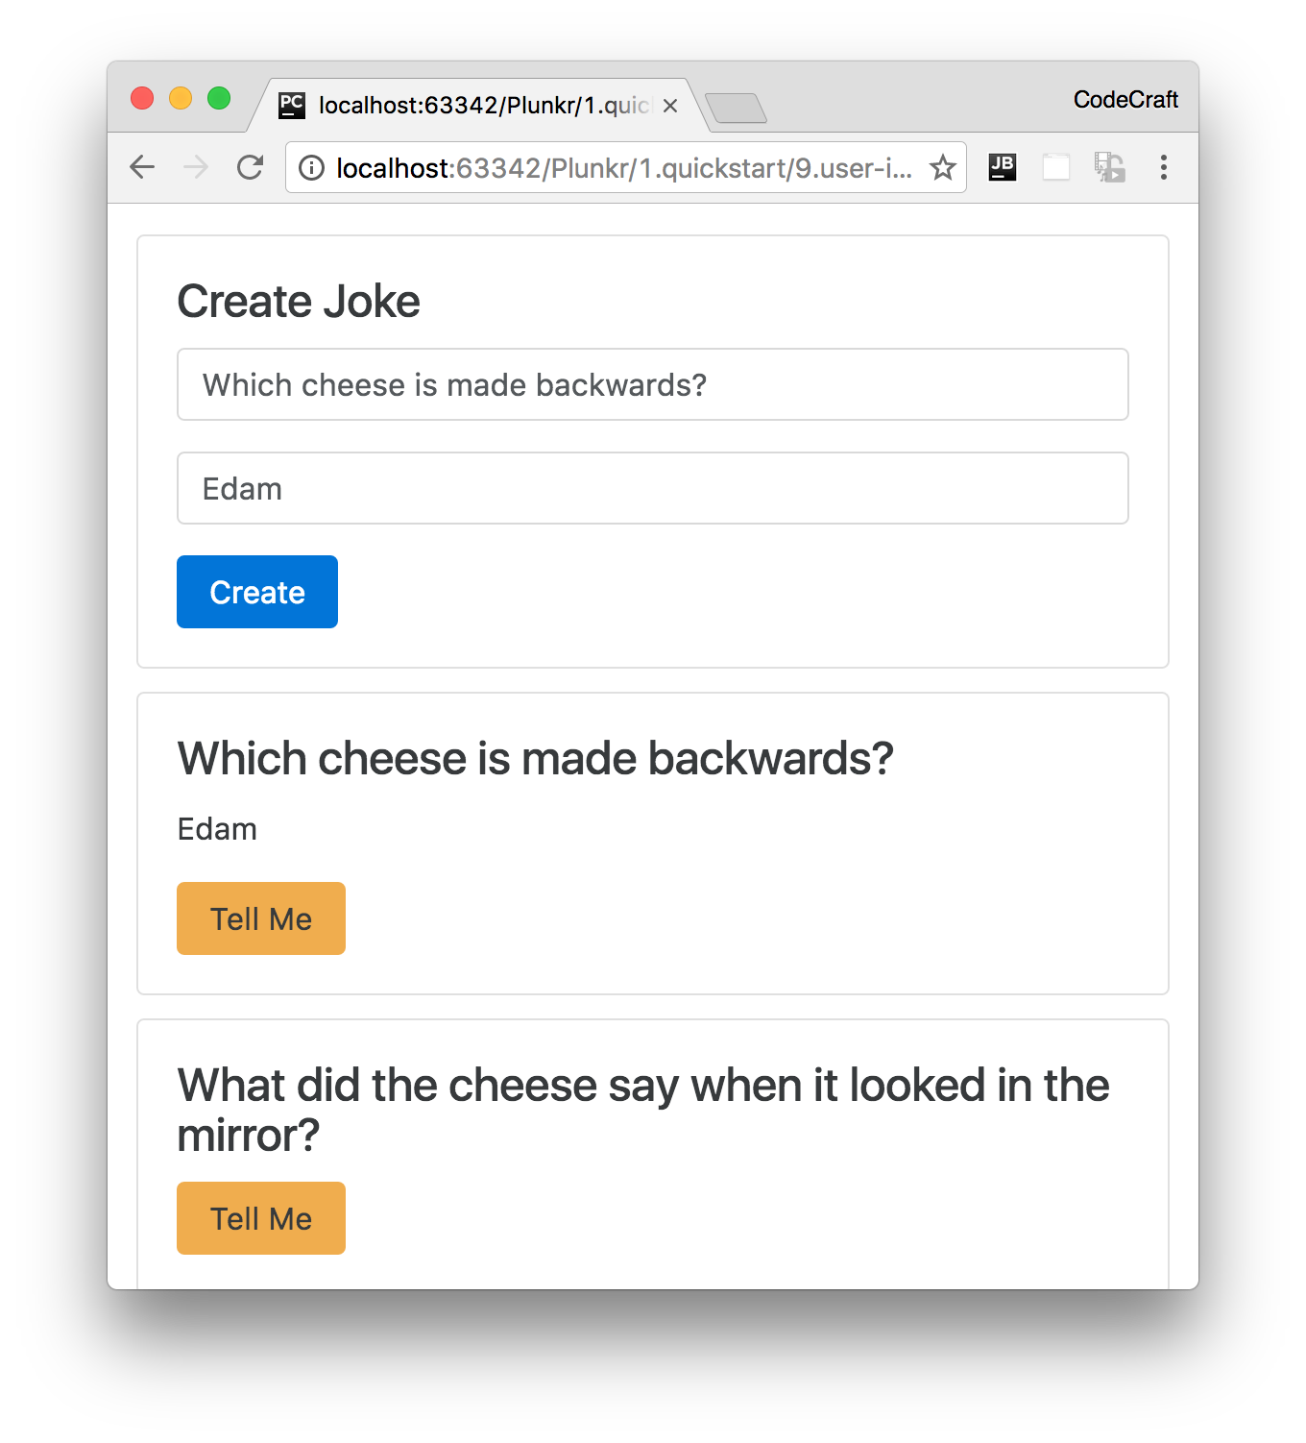The height and width of the screenshot is (1443, 1306).
Task: Focus the address bar URL field
Action: pyautogui.click(x=624, y=168)
